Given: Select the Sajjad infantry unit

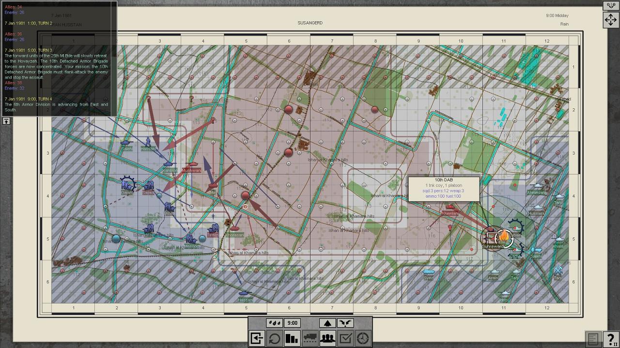Looking at the screenshot, I should point(149,186).
